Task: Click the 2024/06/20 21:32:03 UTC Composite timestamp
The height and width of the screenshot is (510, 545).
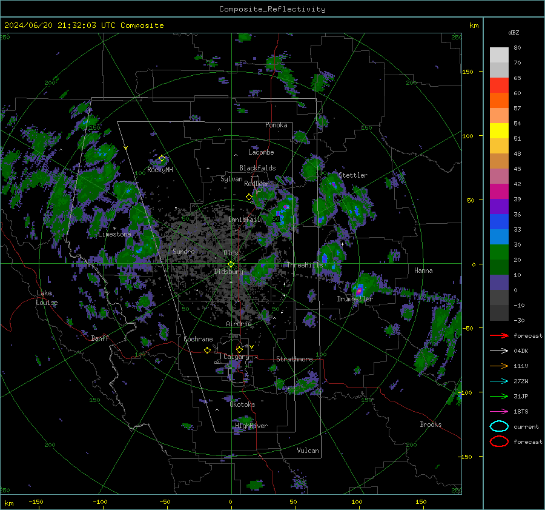Action: 84,25
